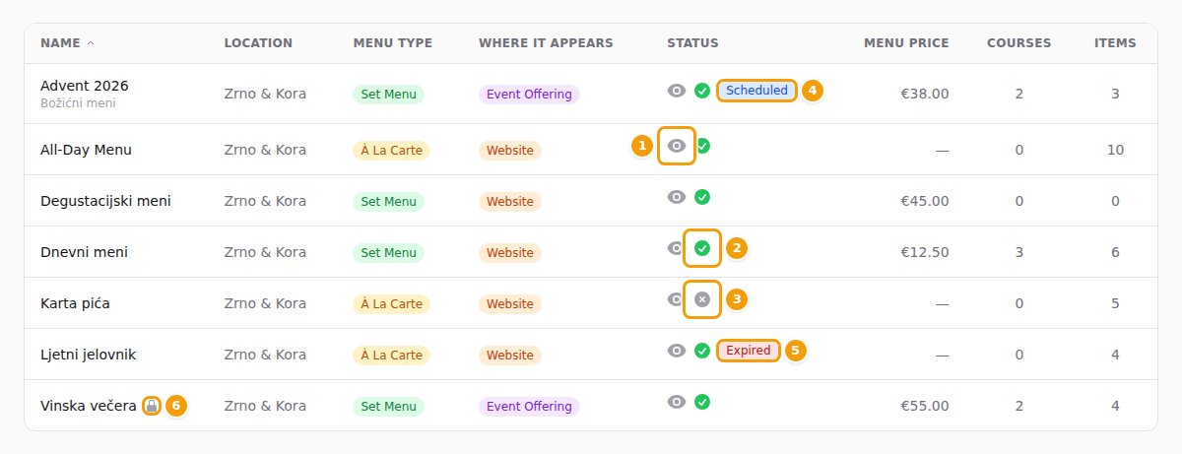Click the MENU TYPE column header
Viewport: 1182px width, 454px height.
click(x=393, y=43)
